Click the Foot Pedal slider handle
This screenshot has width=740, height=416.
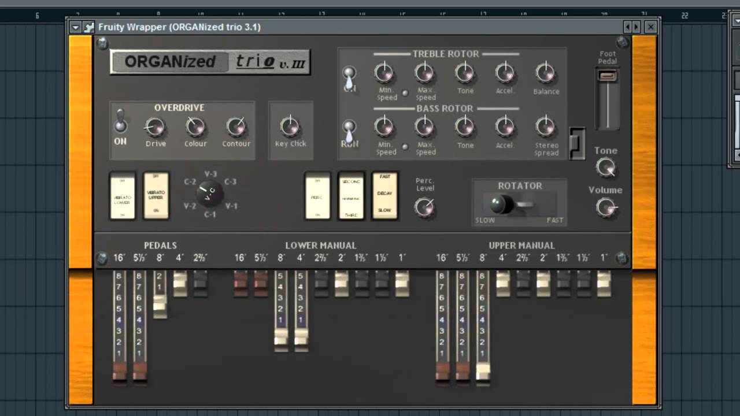pos(607,76)
